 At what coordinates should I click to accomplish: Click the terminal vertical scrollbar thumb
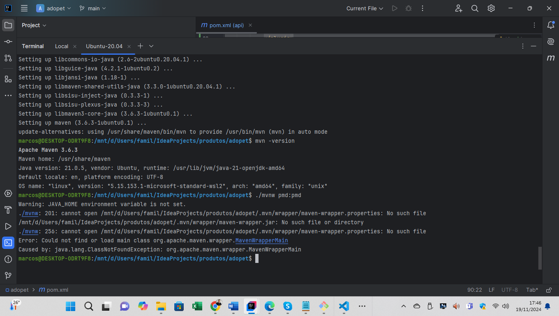540,258
